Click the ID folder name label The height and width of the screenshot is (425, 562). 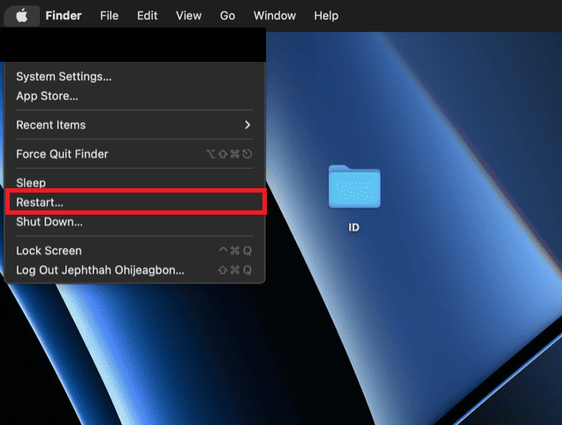tap(353, 227)
